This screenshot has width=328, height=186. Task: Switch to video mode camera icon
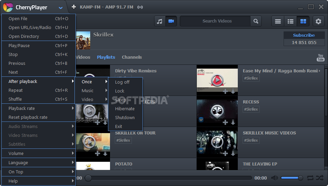click(171, 21)
